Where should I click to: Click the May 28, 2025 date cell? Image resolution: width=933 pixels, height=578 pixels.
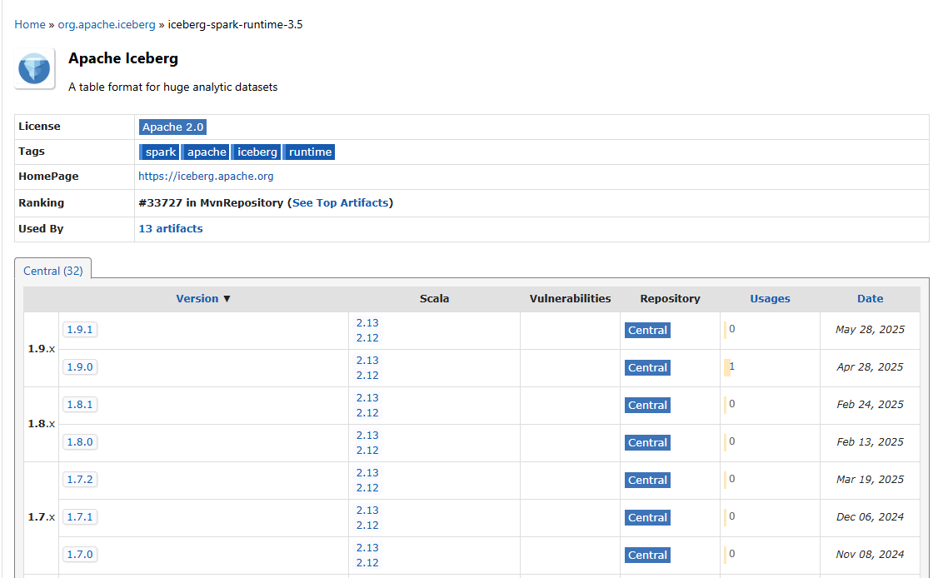[870, 330]
